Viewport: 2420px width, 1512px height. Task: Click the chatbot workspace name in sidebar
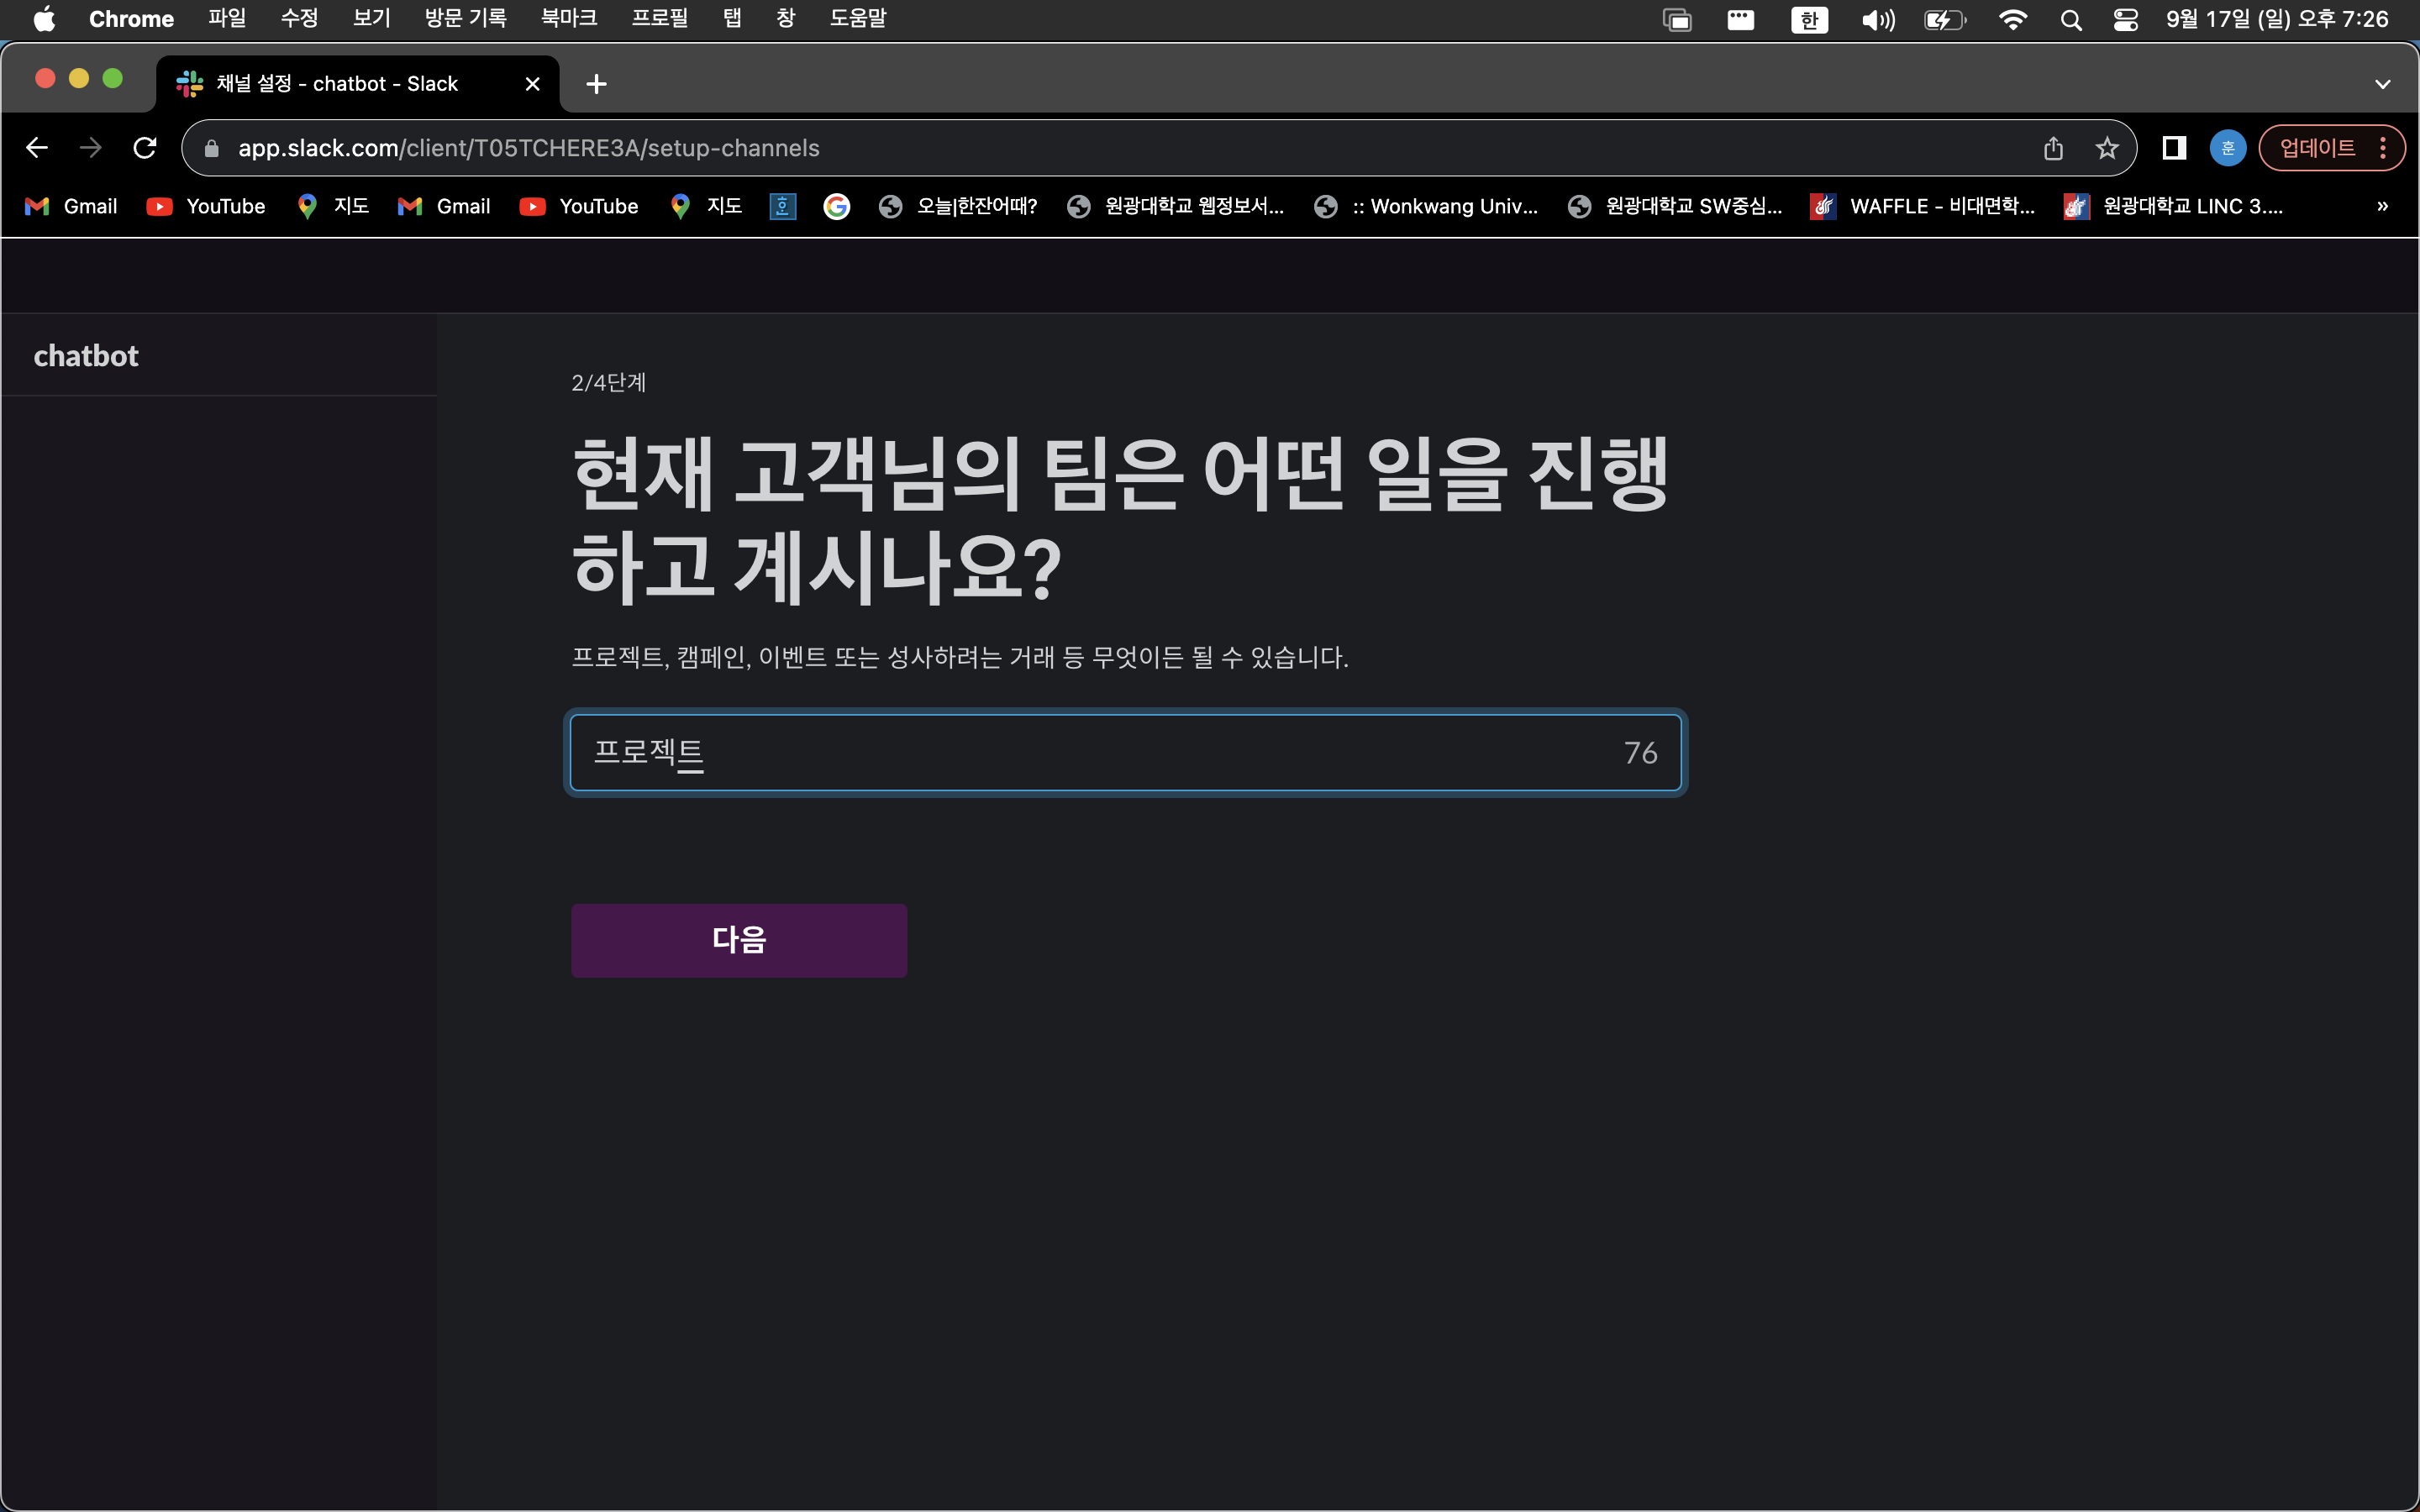(86, 356)
